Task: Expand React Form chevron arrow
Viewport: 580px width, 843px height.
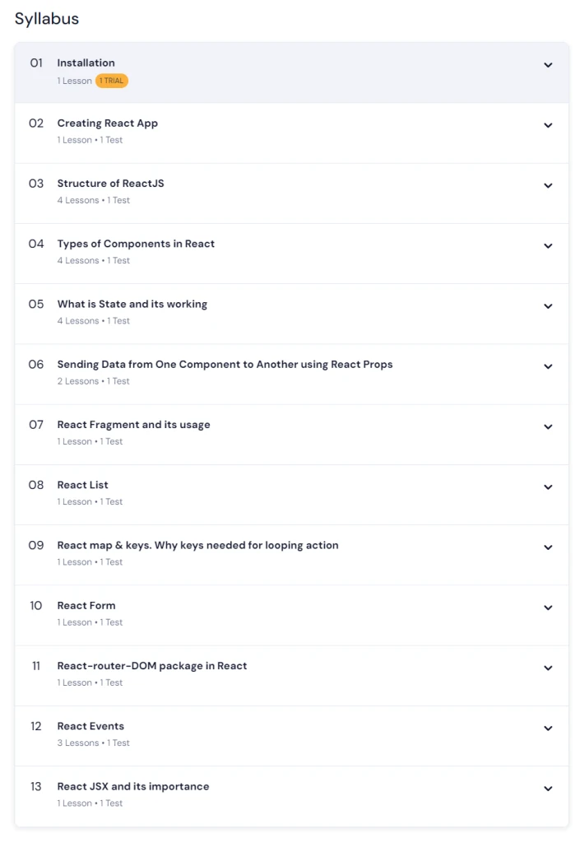Action: 548,608
